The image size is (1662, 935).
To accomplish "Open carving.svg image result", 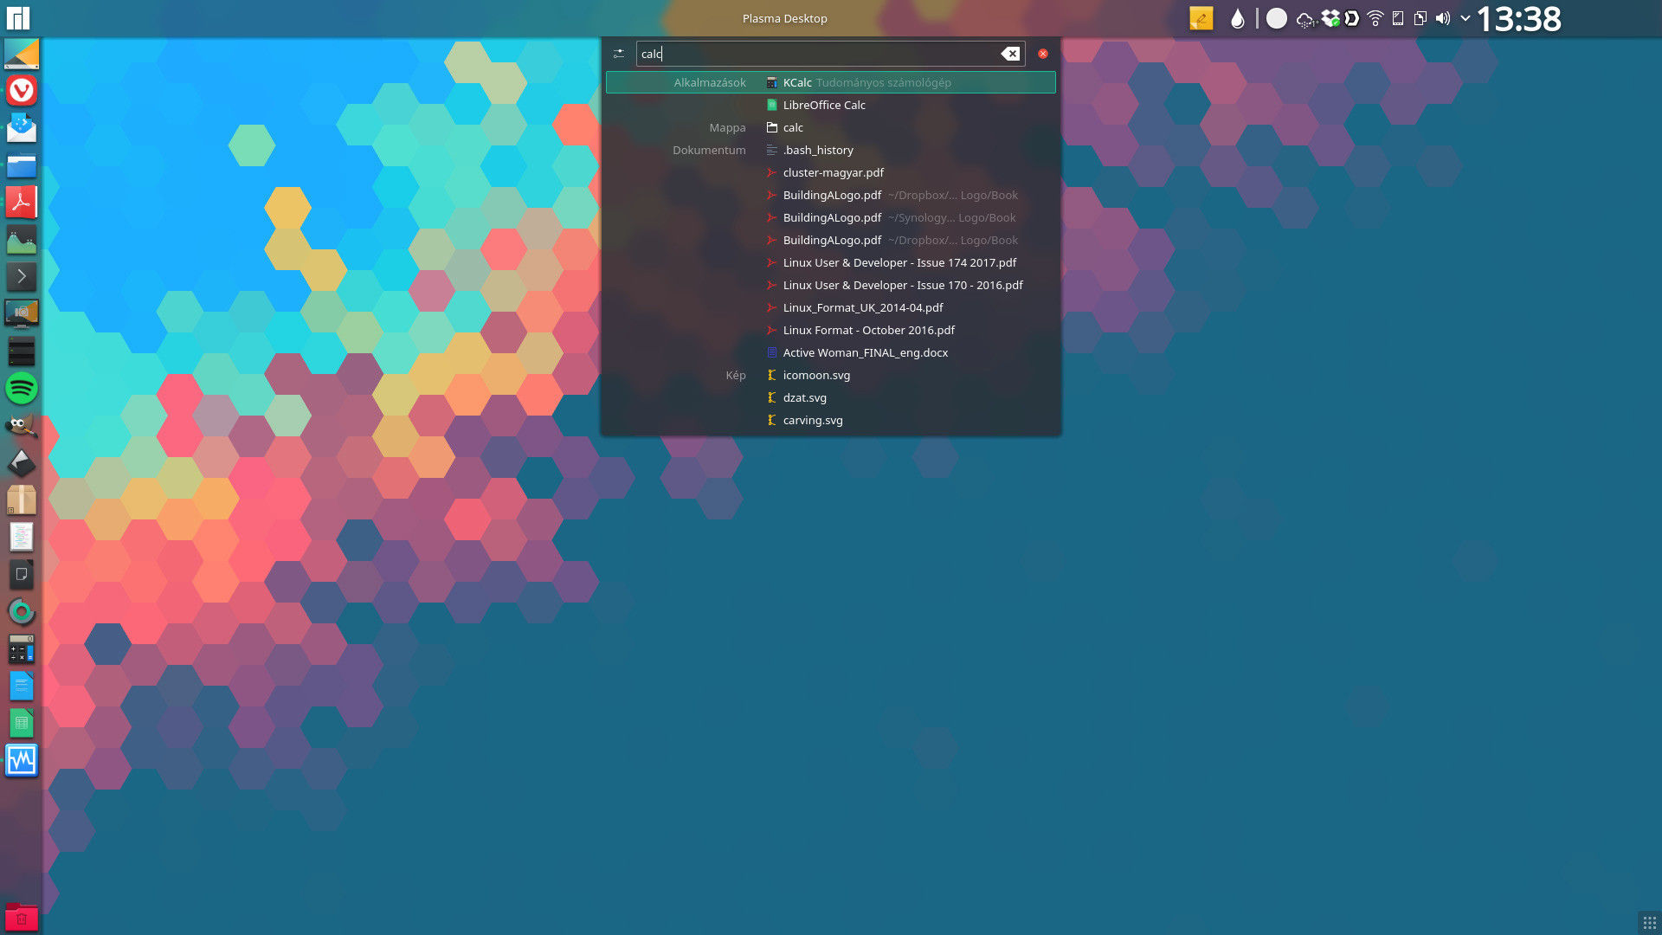I will tap(831, 420).
